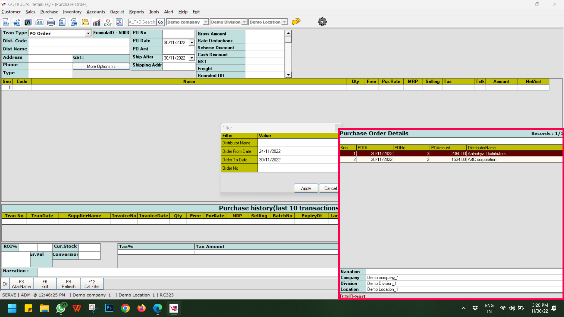Open the Reports menu

tap(136, 12)
